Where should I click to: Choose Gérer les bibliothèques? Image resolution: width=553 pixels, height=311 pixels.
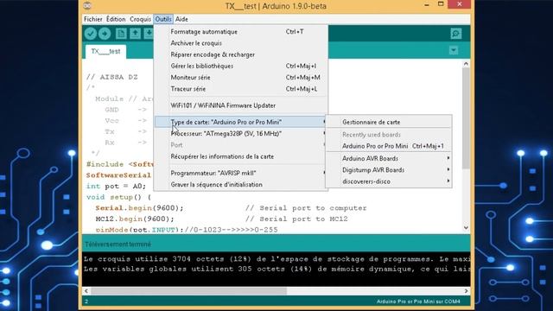pos(240,66)
